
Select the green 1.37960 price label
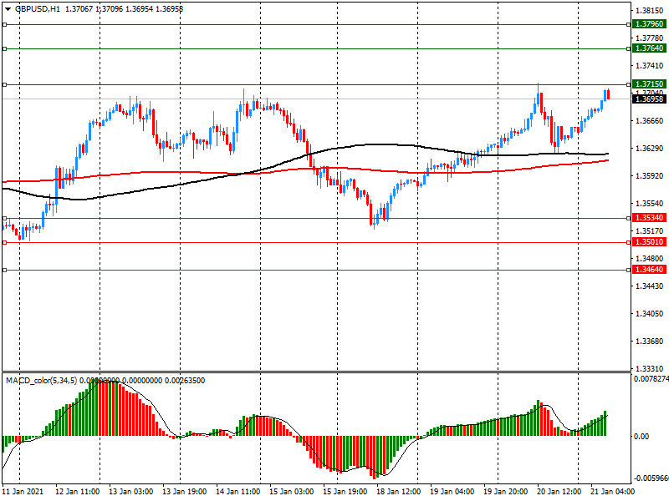649,24
